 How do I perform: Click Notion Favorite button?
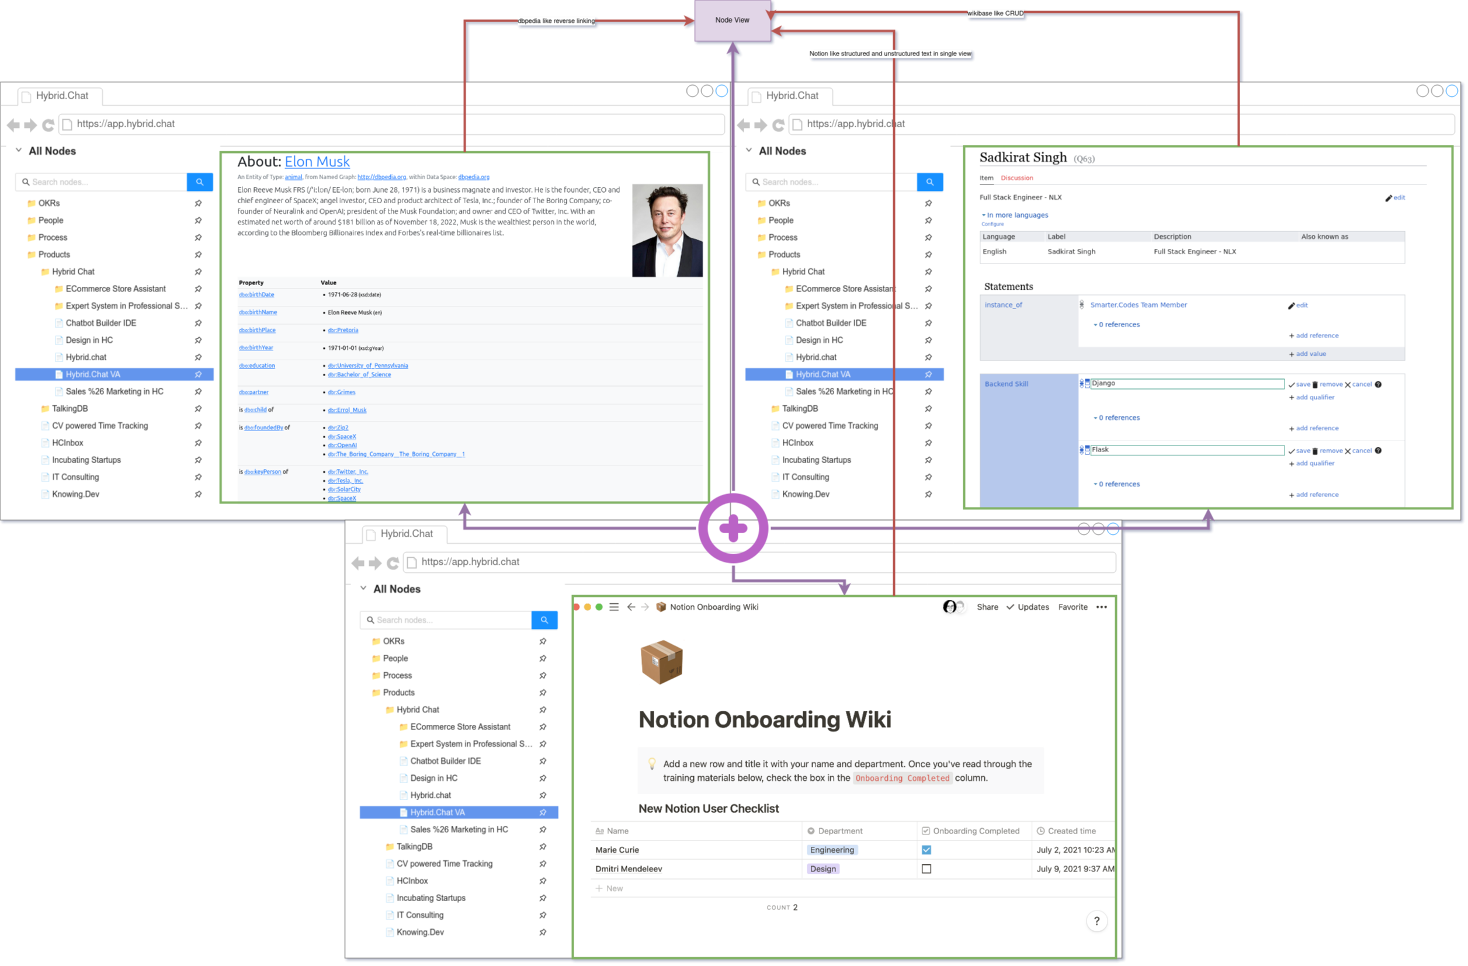click(1073, 607)
